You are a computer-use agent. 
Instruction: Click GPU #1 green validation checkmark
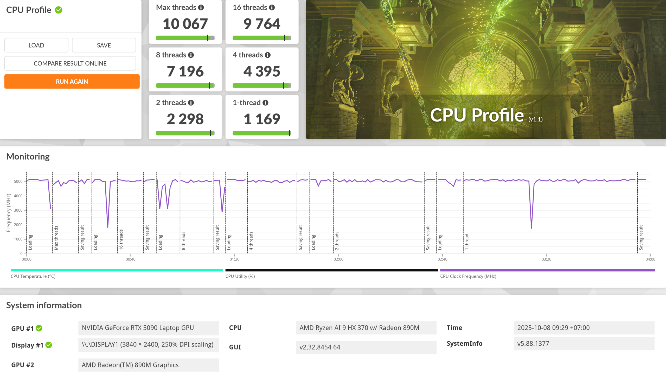[x=39, y=328]
